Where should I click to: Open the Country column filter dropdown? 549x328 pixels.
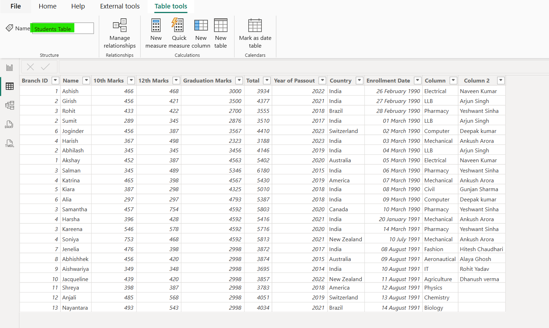pyautogui.click(x=359, y=80)
